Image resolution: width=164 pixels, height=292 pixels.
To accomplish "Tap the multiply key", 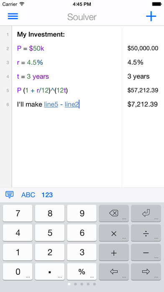I will 114,233.
